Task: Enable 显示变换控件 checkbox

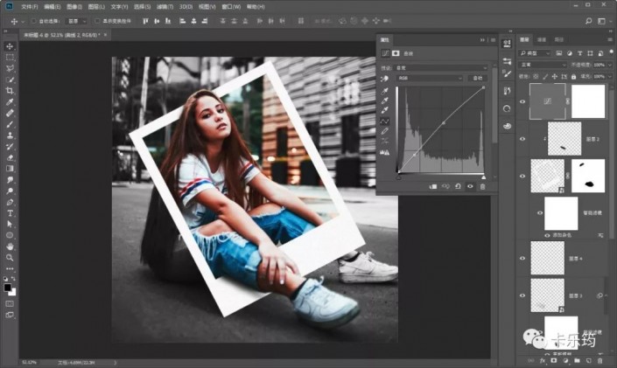Action: click(97, 21)
